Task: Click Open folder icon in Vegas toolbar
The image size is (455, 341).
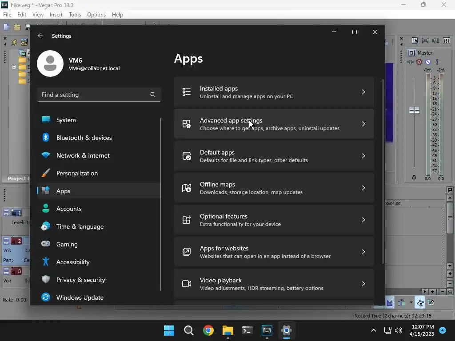Action: pyautogui.click(x=17, y=27)
